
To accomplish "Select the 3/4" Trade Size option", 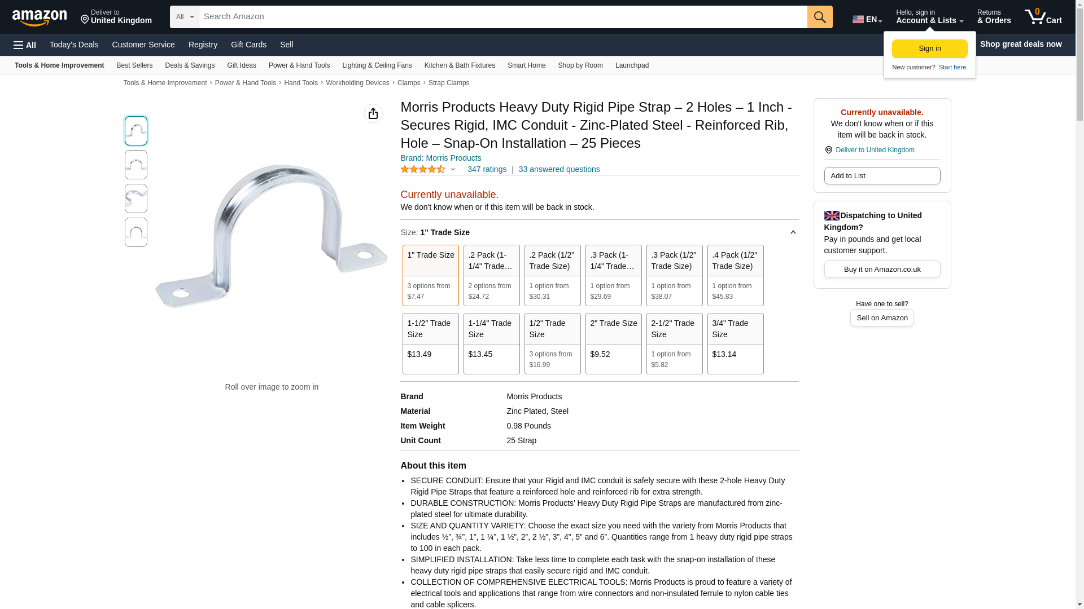I will (x=735, y=343).
